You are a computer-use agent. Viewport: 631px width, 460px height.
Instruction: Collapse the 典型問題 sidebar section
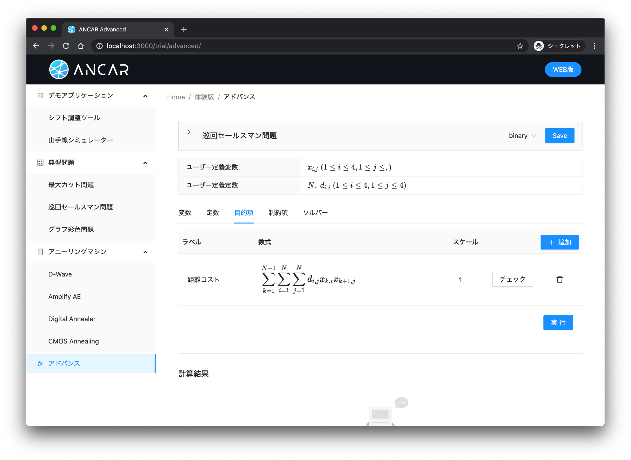[145, 163]
